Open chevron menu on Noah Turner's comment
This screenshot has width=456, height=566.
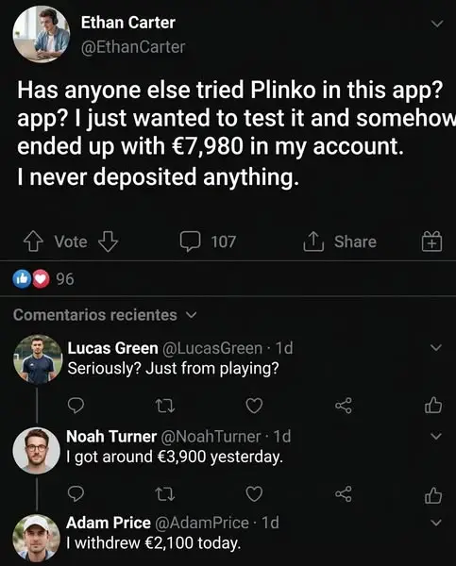tap(436, 436)
